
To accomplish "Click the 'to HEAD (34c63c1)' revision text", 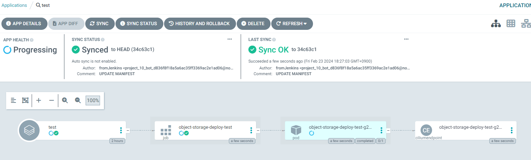I will pos(133,50).
